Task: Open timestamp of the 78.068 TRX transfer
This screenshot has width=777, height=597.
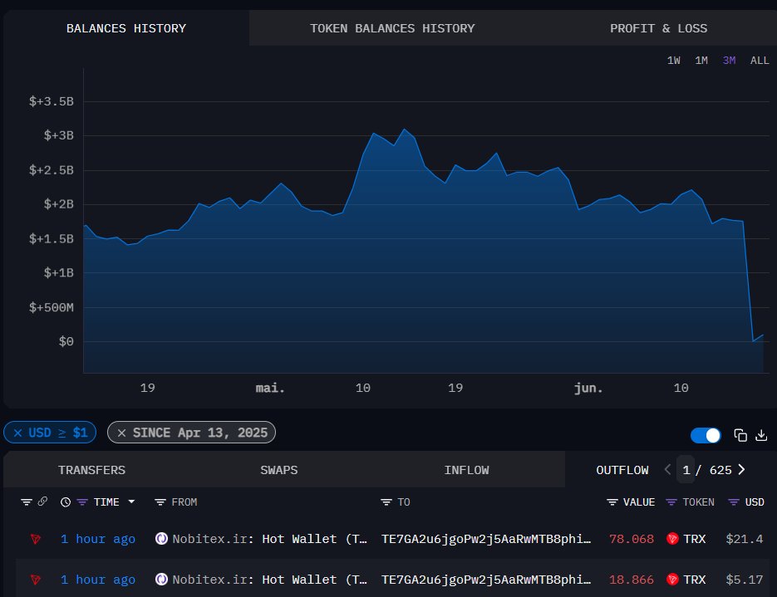Action: click(97, 539)
